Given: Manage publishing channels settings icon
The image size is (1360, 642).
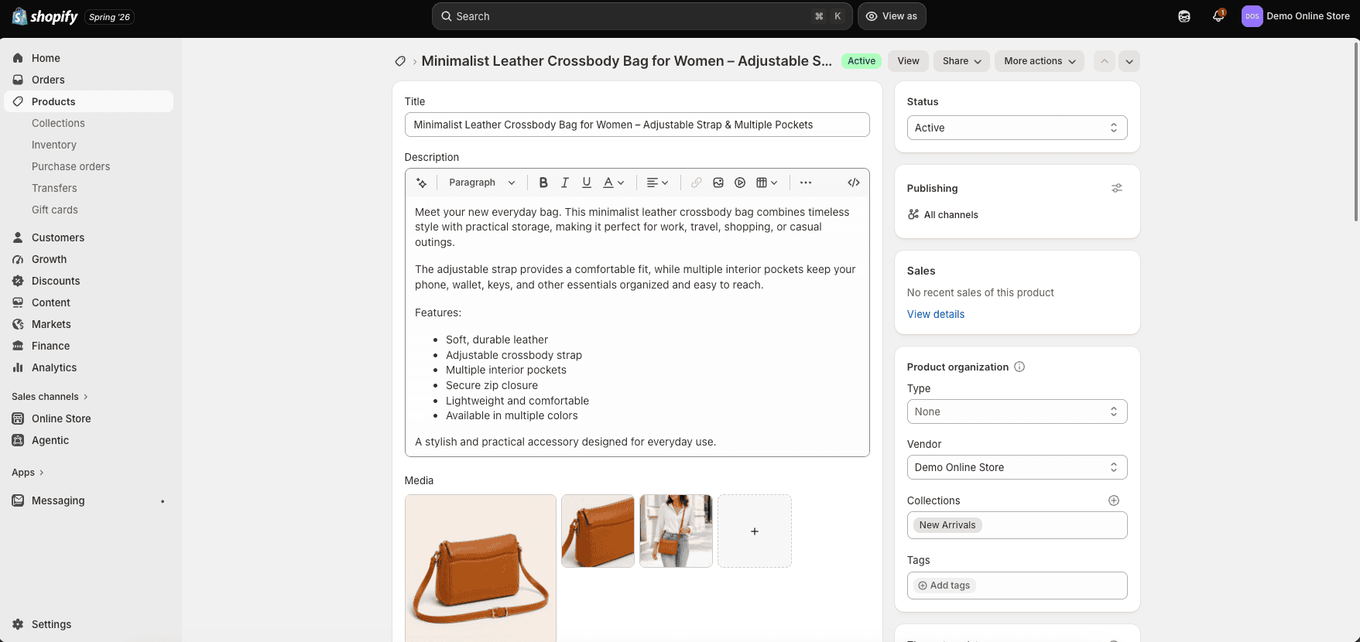Looking at the screenshot, I should [1117, 188].
